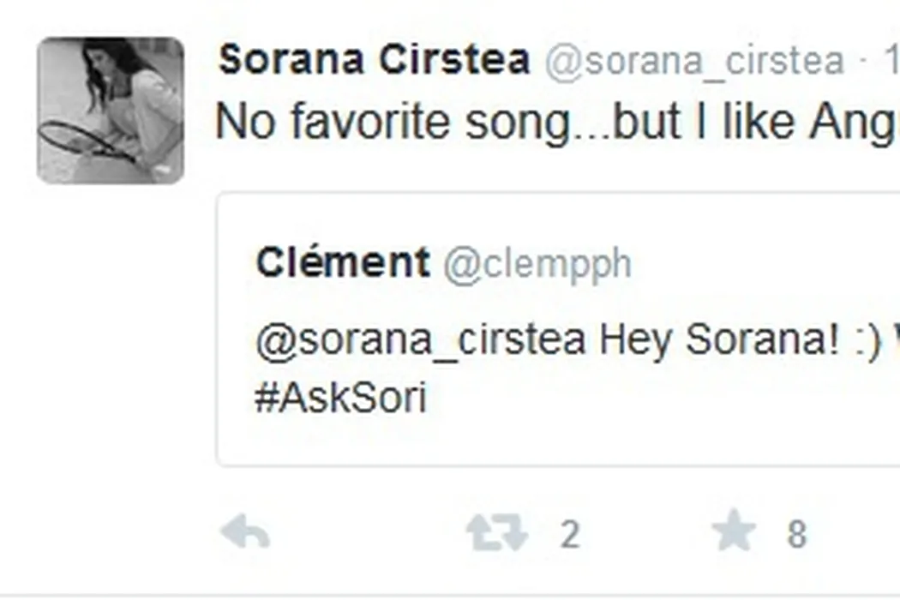The image size is (900, 600).
Task: Click the favorite count of 8
Action: pyautogui.click(x=796, y=536)
